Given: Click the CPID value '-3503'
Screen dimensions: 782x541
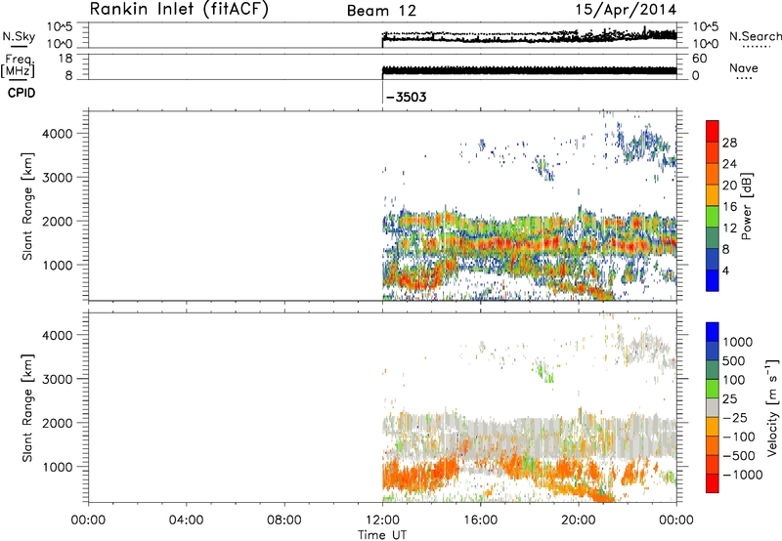Looking at the screenshot, I should 407,97.
